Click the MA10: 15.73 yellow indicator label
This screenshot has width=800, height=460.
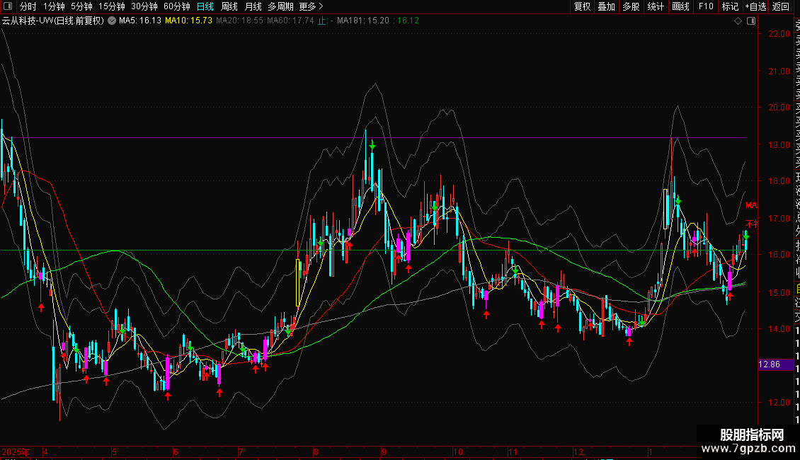point(188,21)
